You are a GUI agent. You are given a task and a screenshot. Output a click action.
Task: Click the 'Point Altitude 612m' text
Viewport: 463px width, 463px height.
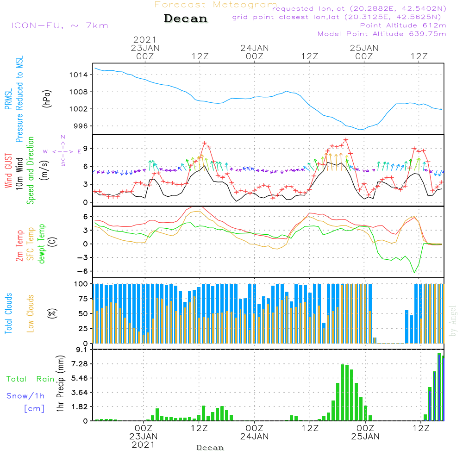tap(403, 25)
